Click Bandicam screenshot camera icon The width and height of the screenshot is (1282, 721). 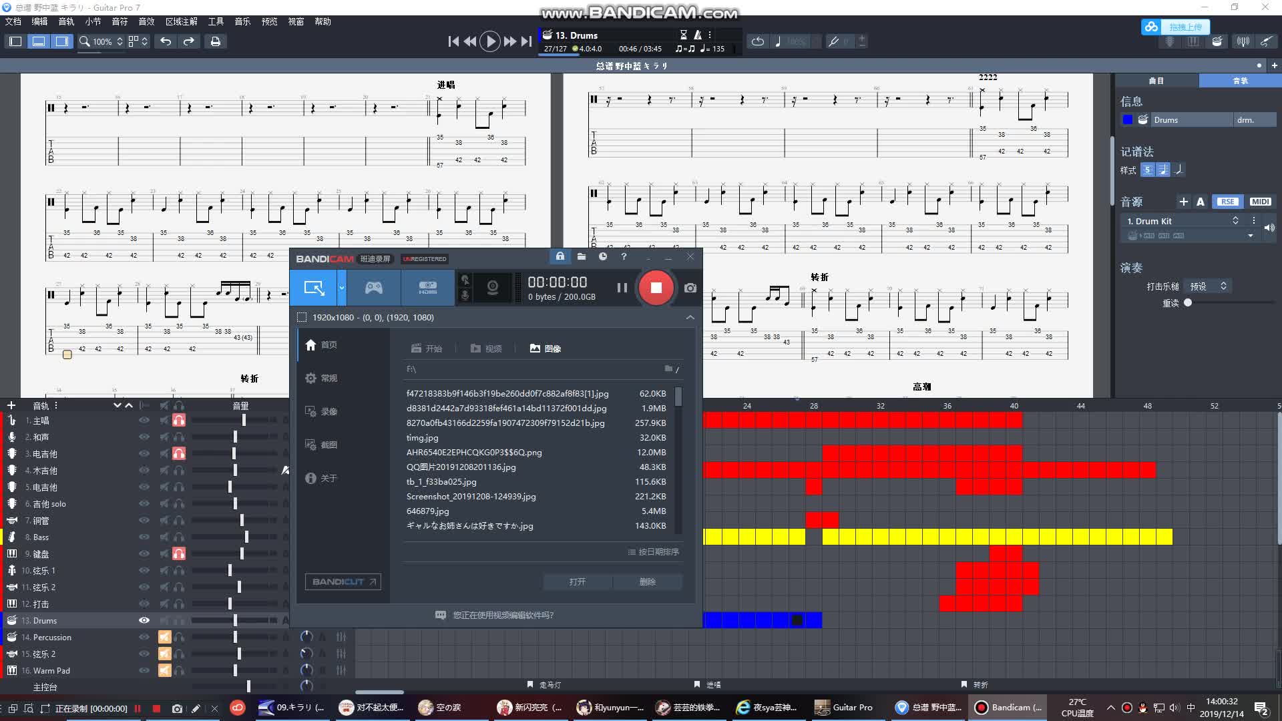click(x=690, y=288)
